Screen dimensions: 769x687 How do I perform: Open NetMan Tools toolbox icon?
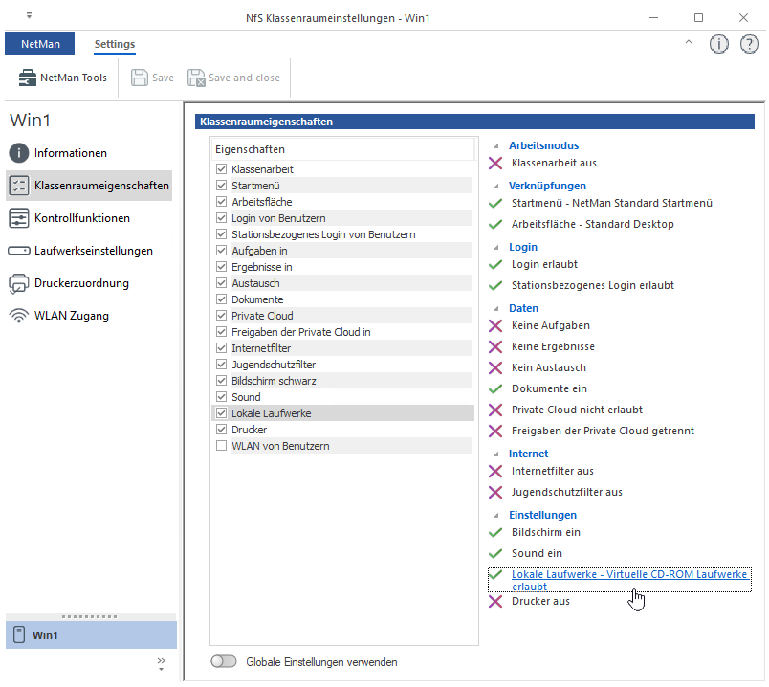[x=28, y=78]
